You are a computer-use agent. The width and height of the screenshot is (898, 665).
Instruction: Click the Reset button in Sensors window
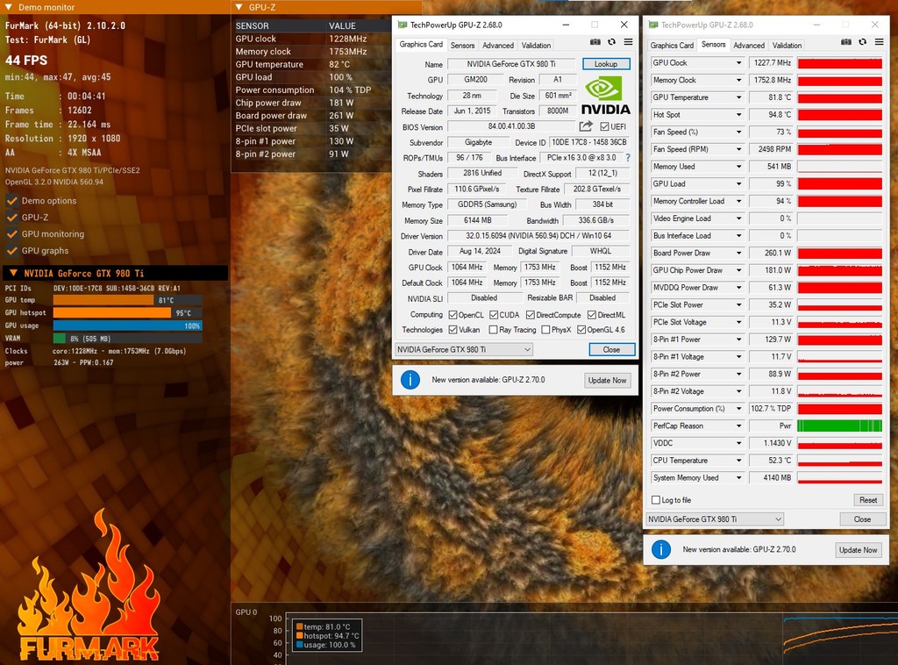[867, 500]
